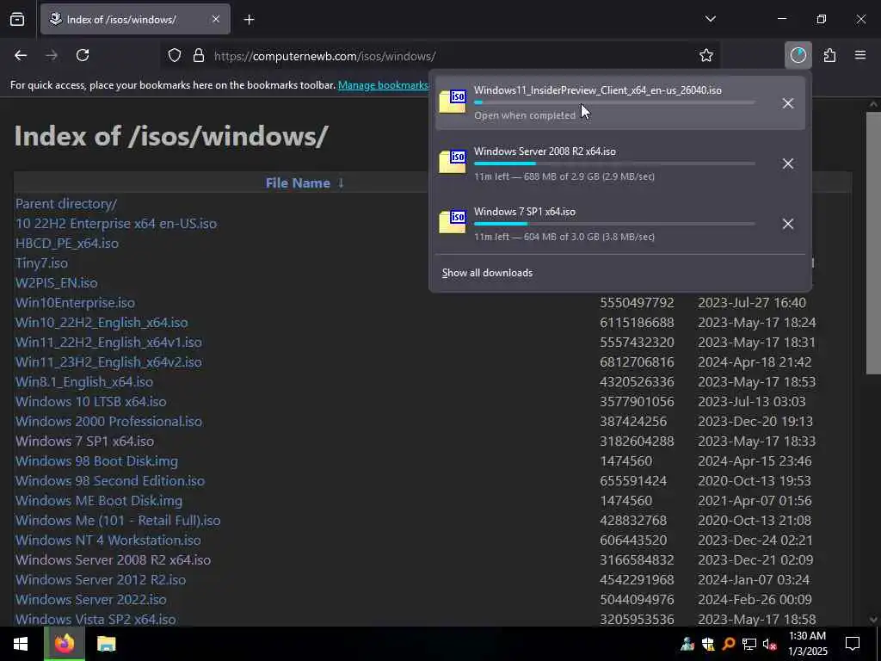This screenshot has width=881, height=661.
Task: Select Show all downloads
Action: [487, 273]
